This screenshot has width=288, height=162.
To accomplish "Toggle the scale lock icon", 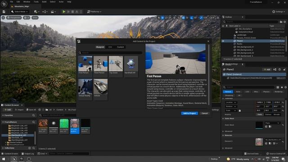I will pos(239,111).
